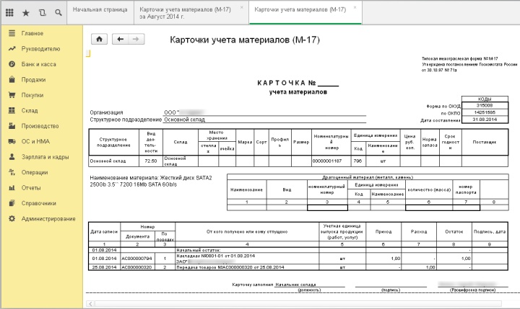Click the Администрирование gear icon
This screenshot has width=520, height=309.
(12, 219)
